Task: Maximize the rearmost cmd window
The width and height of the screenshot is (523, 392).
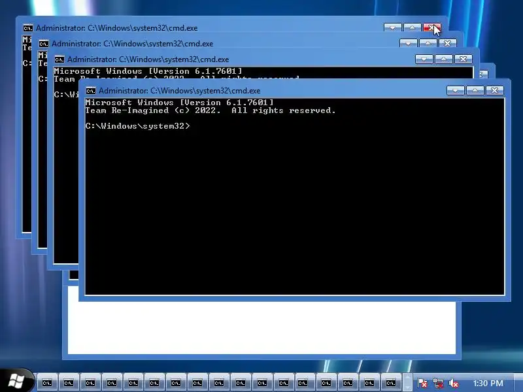Action: point(413,27)
